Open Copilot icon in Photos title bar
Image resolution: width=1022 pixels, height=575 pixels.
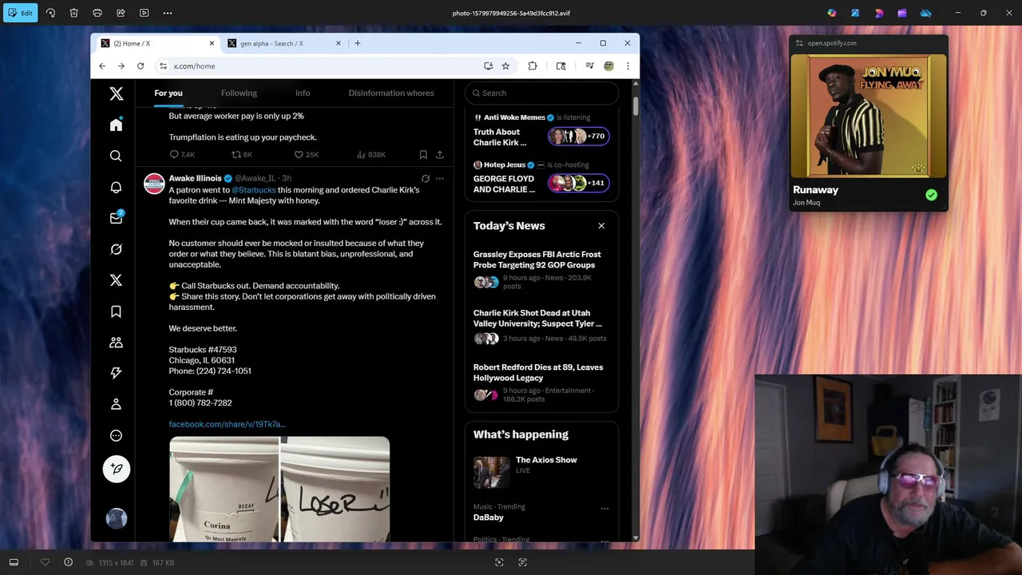pos(832,13)
